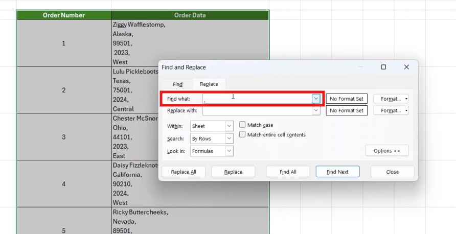The image size is (456, 234).
Task: Maximize the Find and Replace dialog
Action: tap(383, 67)
